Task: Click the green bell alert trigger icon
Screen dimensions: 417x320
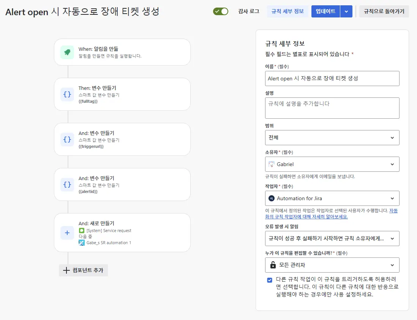Action: (x=67, y=52)
